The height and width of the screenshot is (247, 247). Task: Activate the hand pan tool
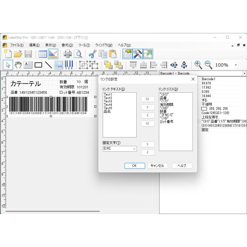click(18, 65)
